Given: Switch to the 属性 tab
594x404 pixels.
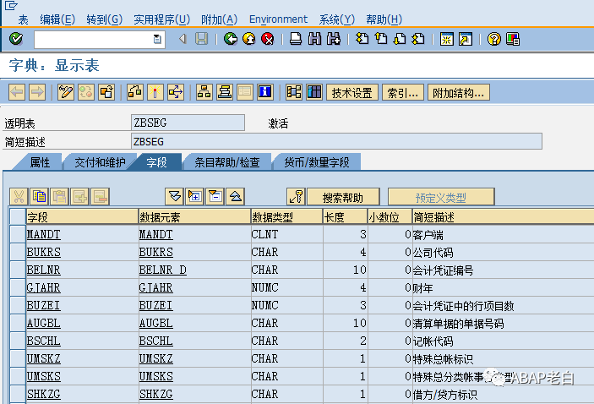Looking at the screenshot, I should (x=40, y=162).
